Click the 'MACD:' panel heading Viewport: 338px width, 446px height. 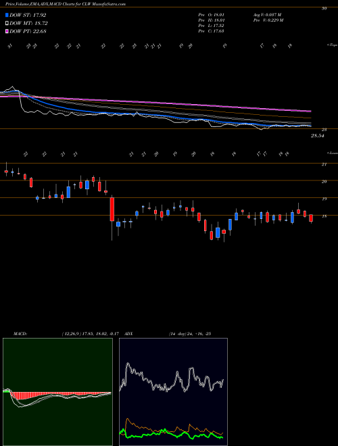coord(20,334)
